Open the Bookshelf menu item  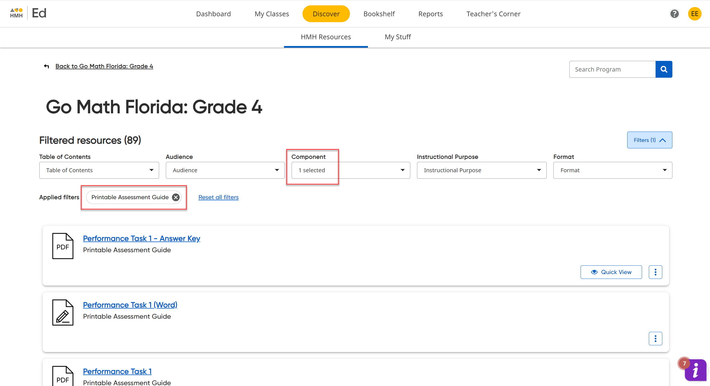click(379, 14)
